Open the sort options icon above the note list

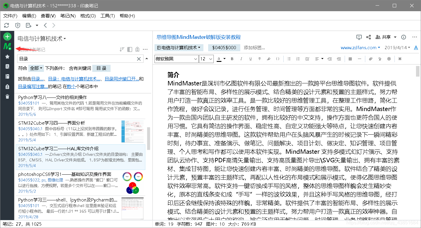[x=122, y=49]
